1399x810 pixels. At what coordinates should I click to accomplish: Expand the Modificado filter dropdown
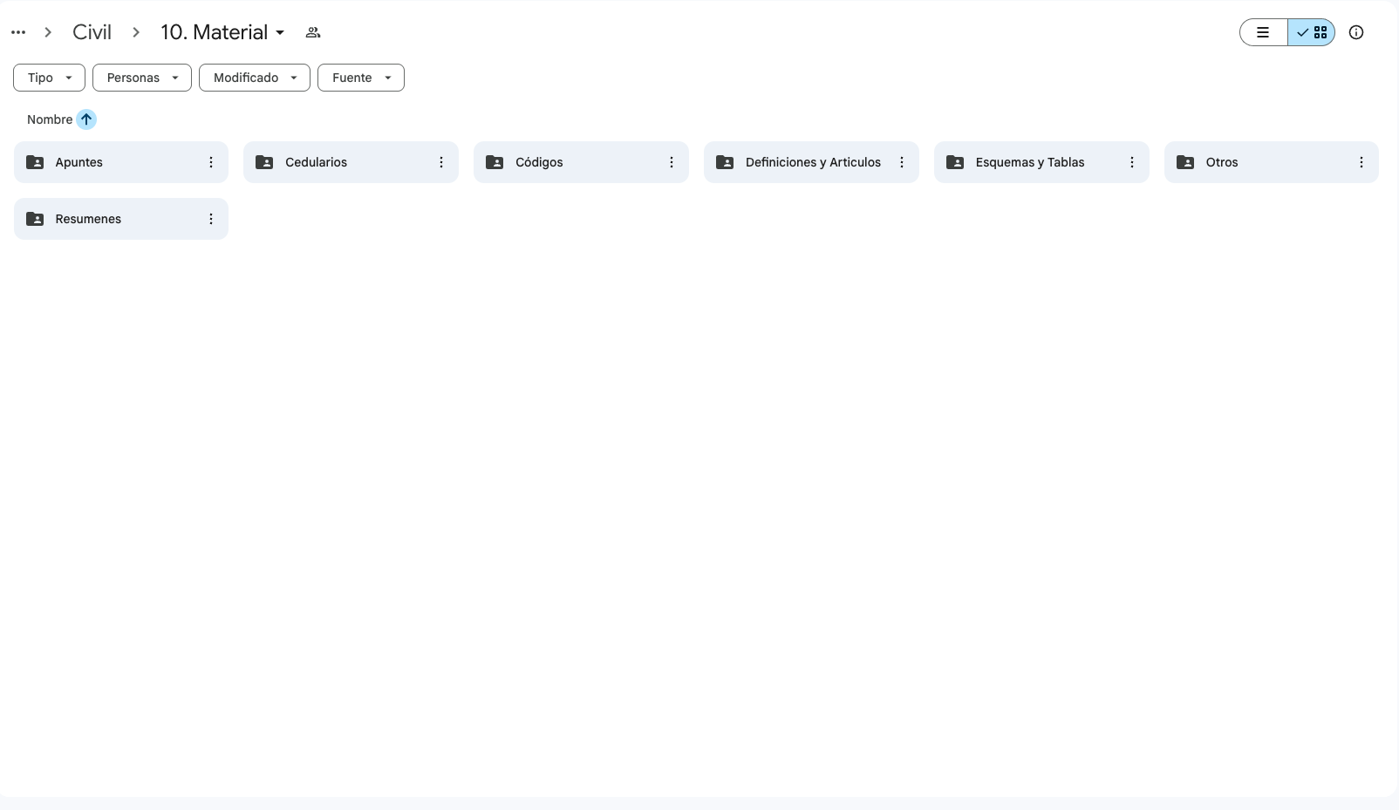coord(254,78)
